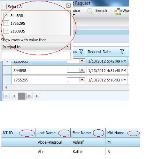This screenshot has height=159, width=147.
Task: Click date 1/13/2012 5:16:03 PM
Action: [107, 80]
